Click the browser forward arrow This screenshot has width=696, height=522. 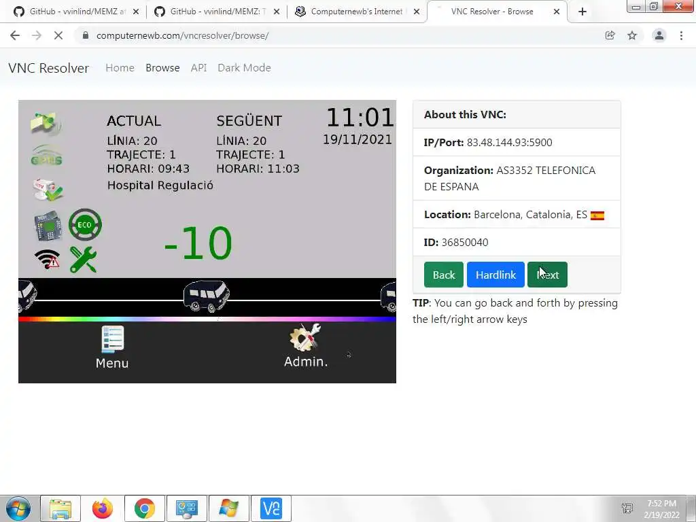point(37,35)
